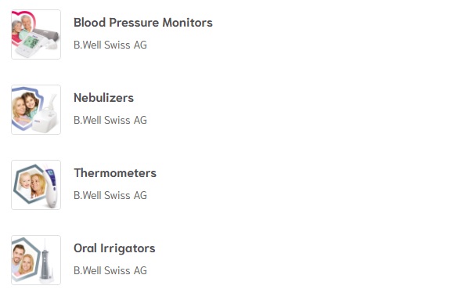Click B.Well Swiss AG under Thermometers

tap(110, 195)
